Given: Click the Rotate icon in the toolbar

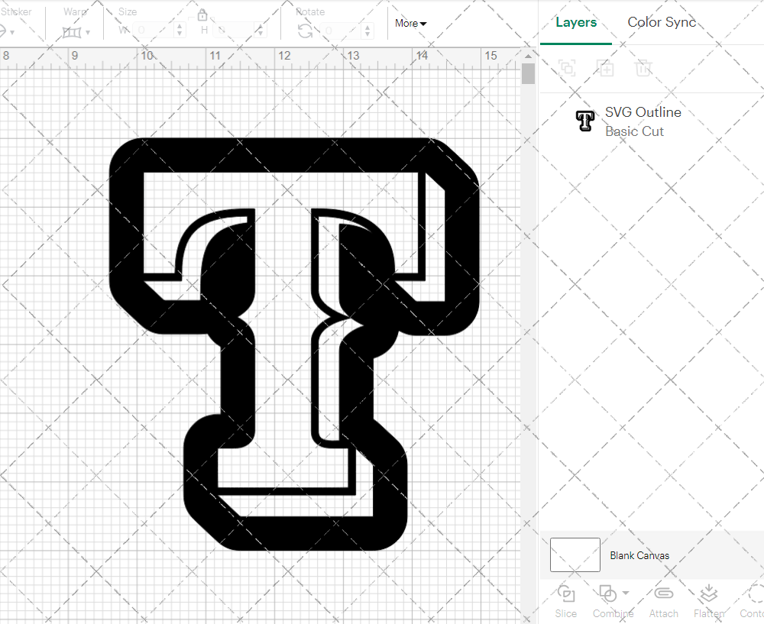Looking at the screenshot, I should pyautogui.click(x=305, y=31).
